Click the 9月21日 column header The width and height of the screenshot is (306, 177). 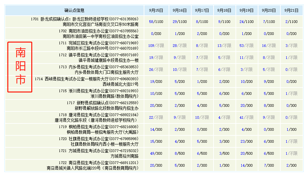click(x=291, y=10)
